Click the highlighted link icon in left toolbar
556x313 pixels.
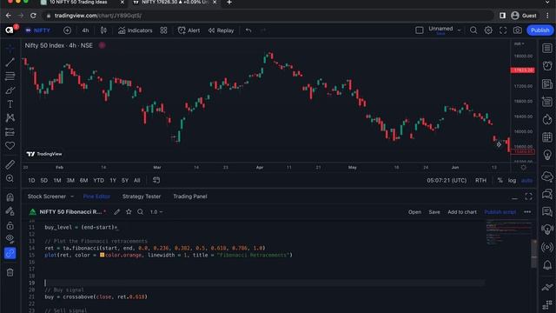coord(10,253)
